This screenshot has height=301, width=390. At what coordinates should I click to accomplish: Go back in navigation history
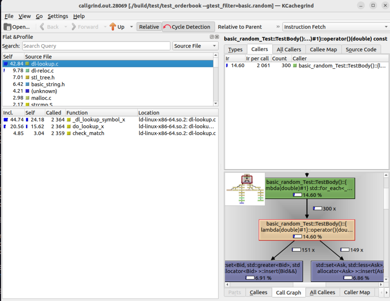click(50, 27)
